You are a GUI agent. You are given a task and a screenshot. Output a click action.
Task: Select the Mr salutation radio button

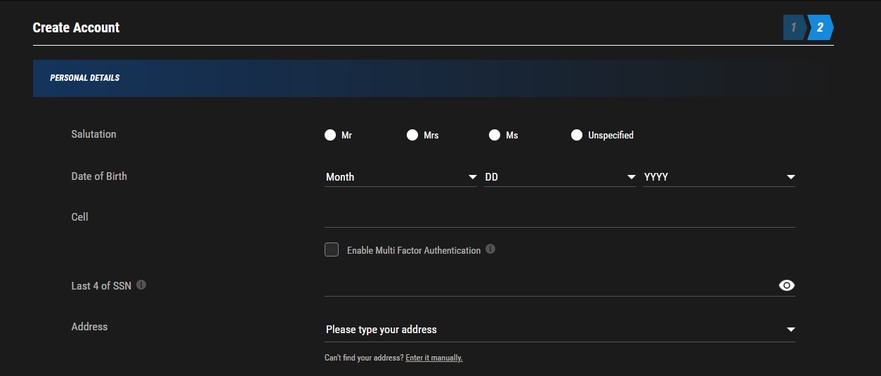click(x=330, y=135)
